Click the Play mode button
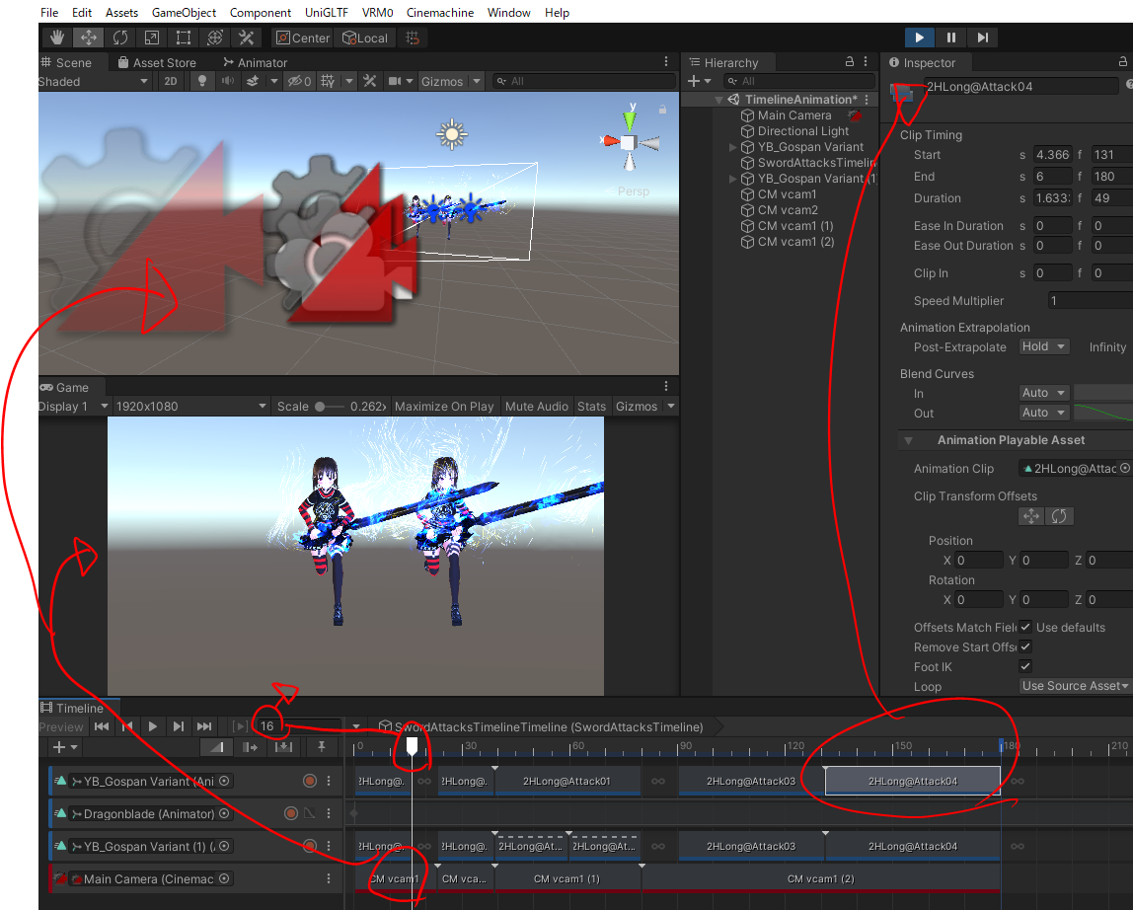The image size is (1133, 910). [x=919, y=38]
